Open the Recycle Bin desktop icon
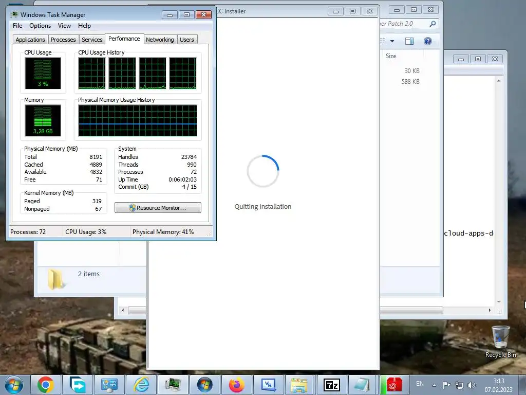526x395 pixels. [x=500, y=342]
